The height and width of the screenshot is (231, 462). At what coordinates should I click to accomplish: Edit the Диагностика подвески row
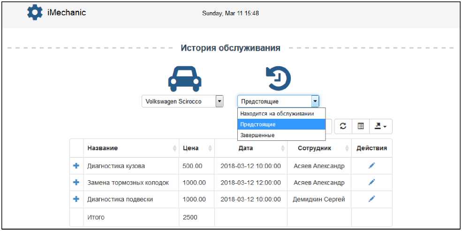(x=371, y=199)
